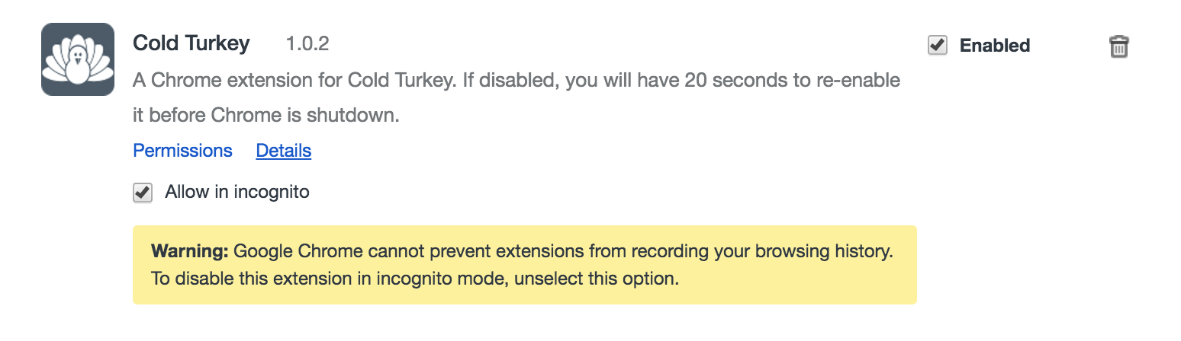Image resolution: width=1181 pixels, height=341 pixels.
Task: Click the description's first line about 20 seconds
Action: [516, 80]
